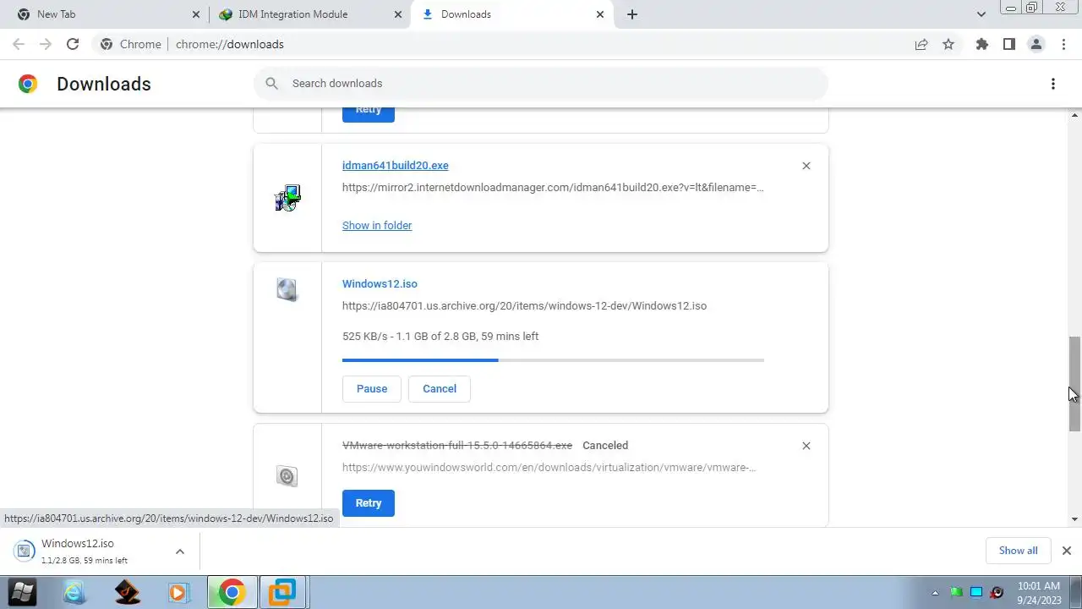Image resolution: width=1082 pixels, height=609 pixels.
Task: Click the Chrome taskbar icon
Action: 232,593
